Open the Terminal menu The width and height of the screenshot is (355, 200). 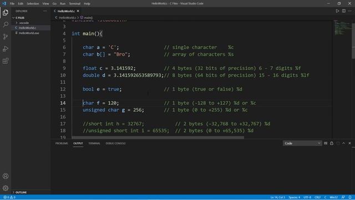point(74,4)
